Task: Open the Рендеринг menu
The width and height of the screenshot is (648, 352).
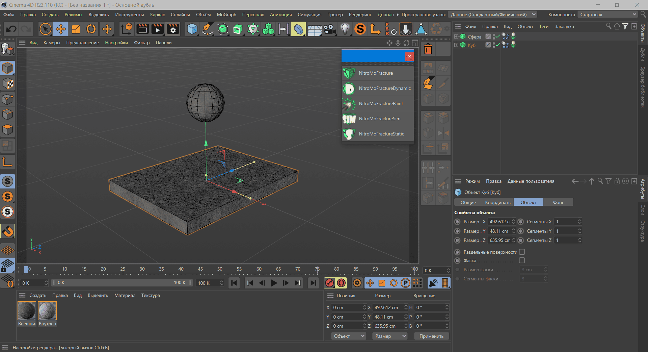Action: (360, 15)
